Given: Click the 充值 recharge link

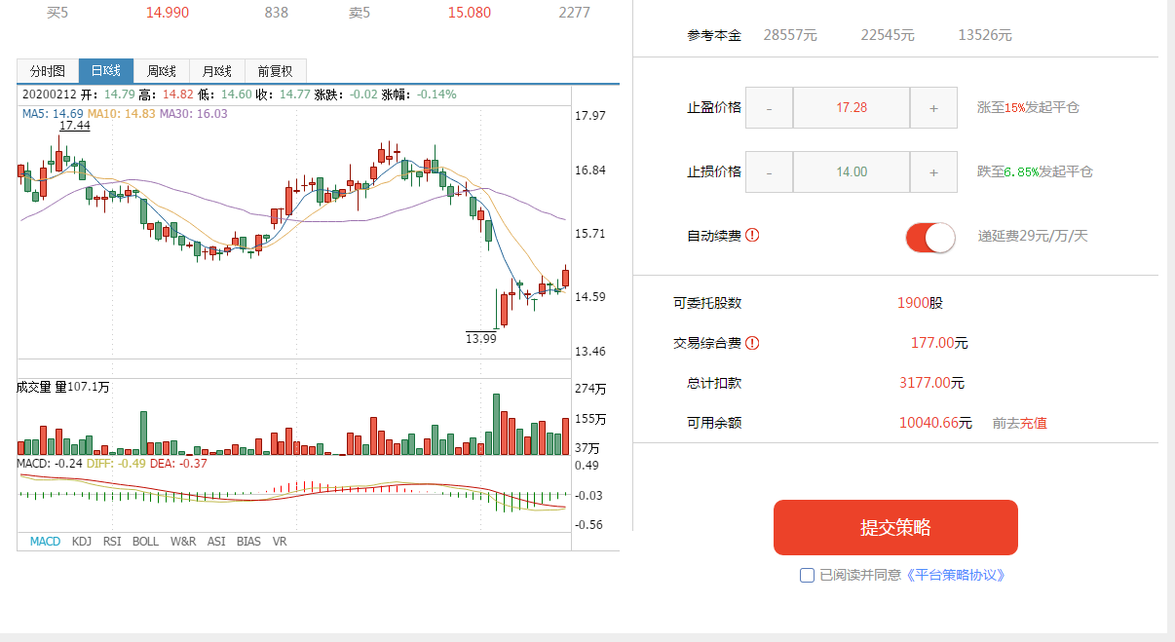Looking at the screenshot, I should click(x=1034, y=423).
